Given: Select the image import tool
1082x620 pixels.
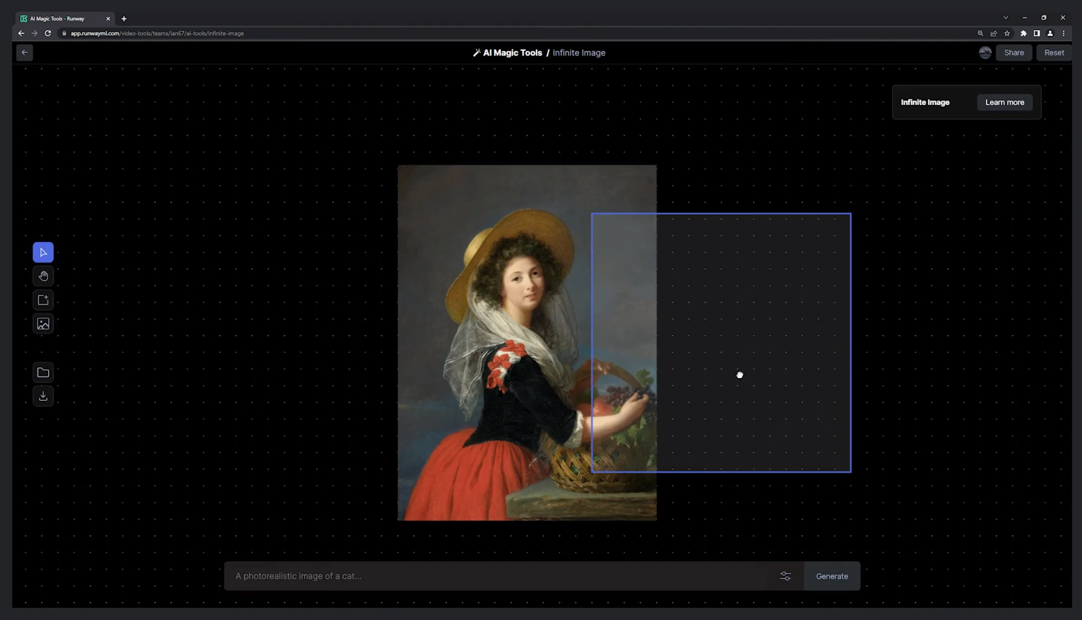Looking at the screenshot, I should (x=43, y=323).
